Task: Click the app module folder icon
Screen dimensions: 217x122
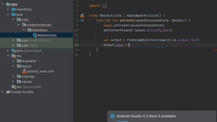Action: pyautogui.click(x=8, y=4)
